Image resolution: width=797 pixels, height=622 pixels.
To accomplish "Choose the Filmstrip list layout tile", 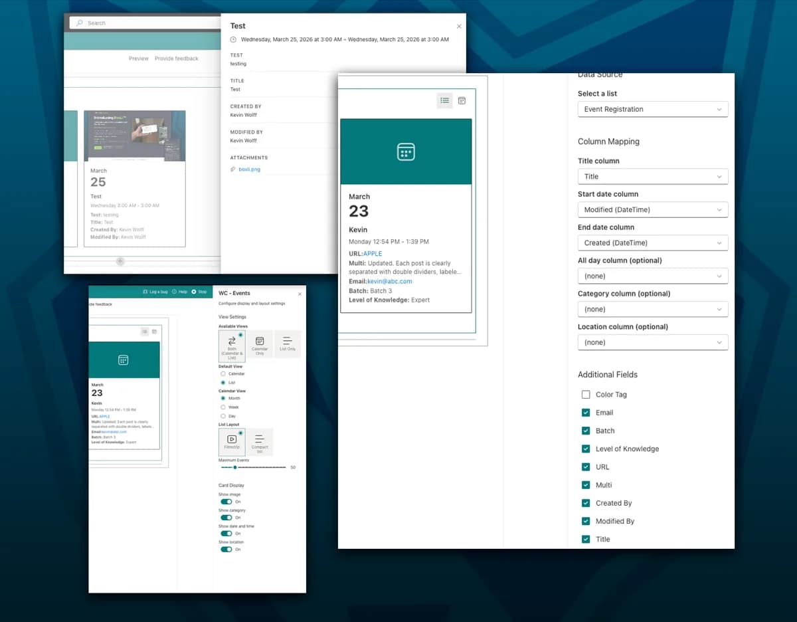I will pyautogui.click(x=232, y=442).
